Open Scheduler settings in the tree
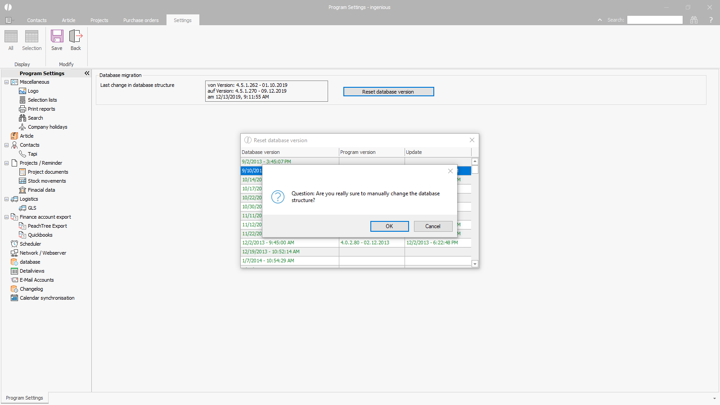 [x=30, y=244]
